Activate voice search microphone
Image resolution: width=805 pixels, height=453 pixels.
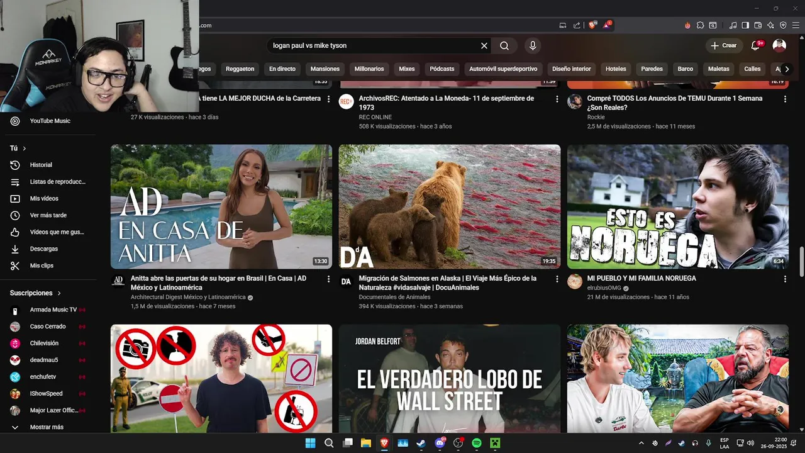click(x=533, y=45)
